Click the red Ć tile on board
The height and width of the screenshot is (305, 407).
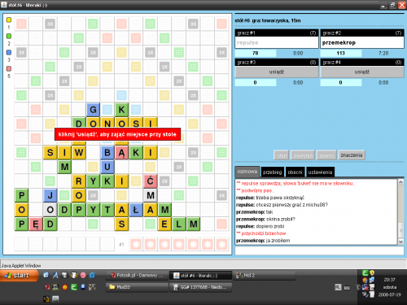151,181
